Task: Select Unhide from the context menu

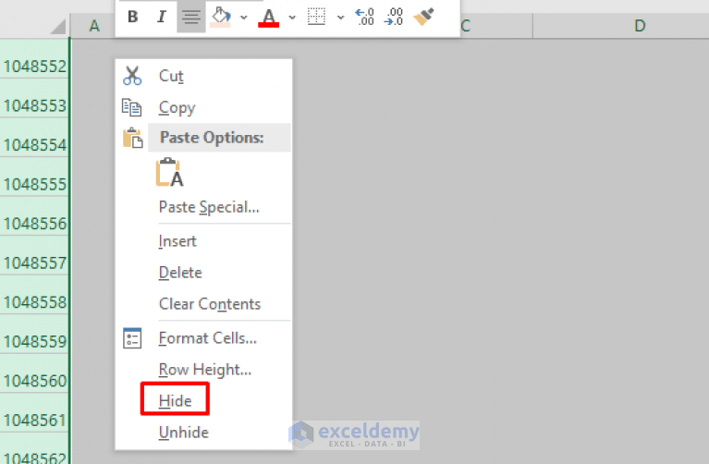Action: (203, 433)
